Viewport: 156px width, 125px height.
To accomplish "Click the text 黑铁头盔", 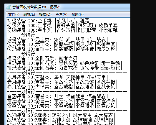I will pos(68,63).
